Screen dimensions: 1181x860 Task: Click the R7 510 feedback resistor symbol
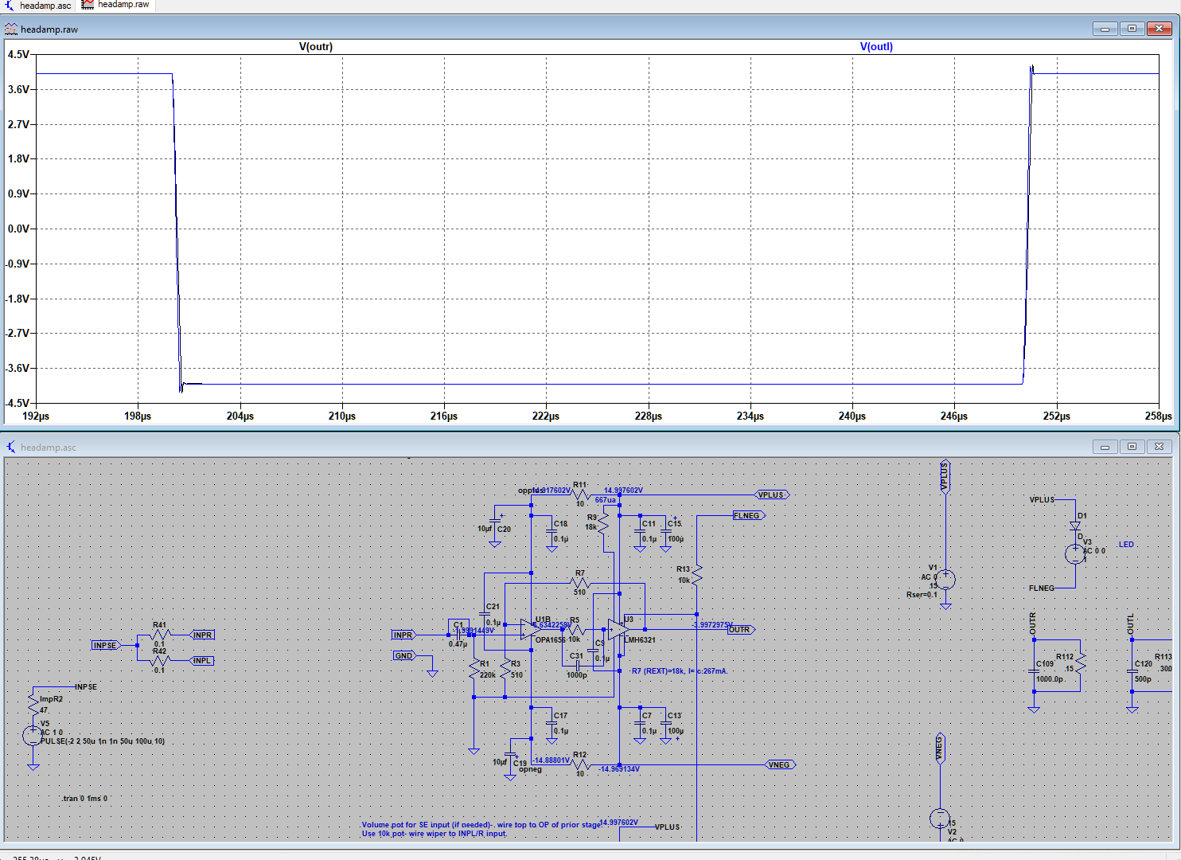coord(580,583)
